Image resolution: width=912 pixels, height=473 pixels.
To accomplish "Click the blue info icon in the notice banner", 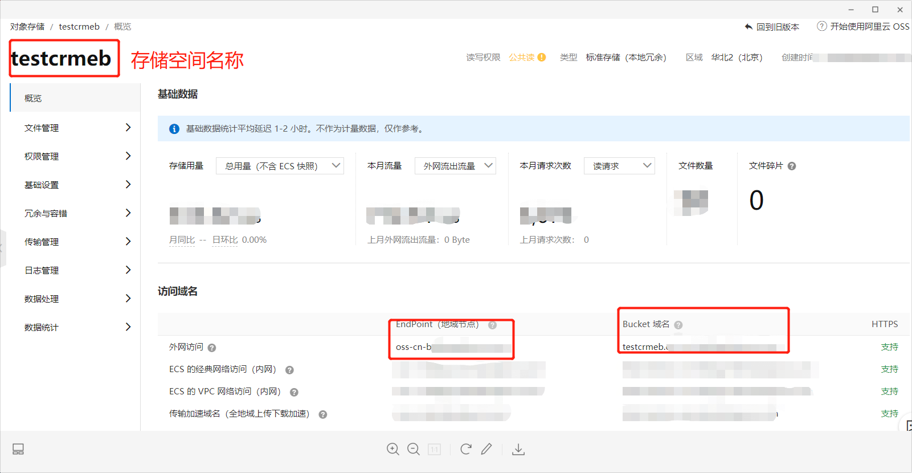I will tap(174, 129).
